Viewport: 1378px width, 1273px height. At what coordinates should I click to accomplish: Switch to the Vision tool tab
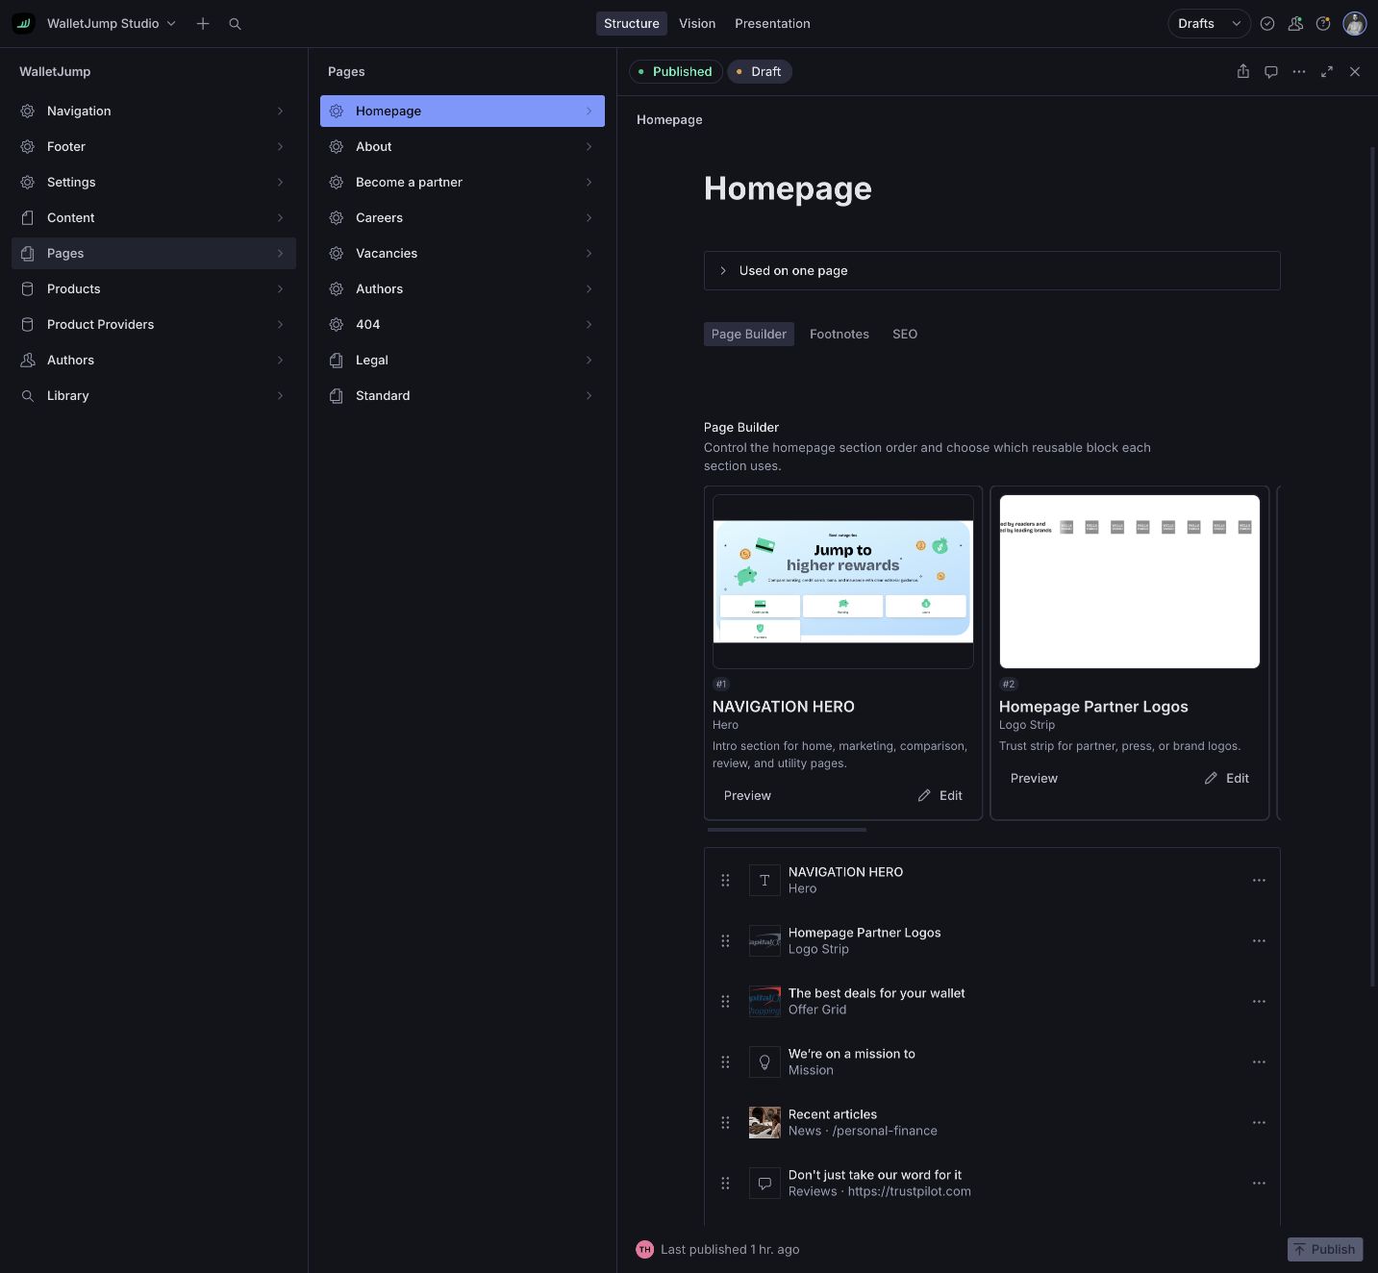coord(697,23)
